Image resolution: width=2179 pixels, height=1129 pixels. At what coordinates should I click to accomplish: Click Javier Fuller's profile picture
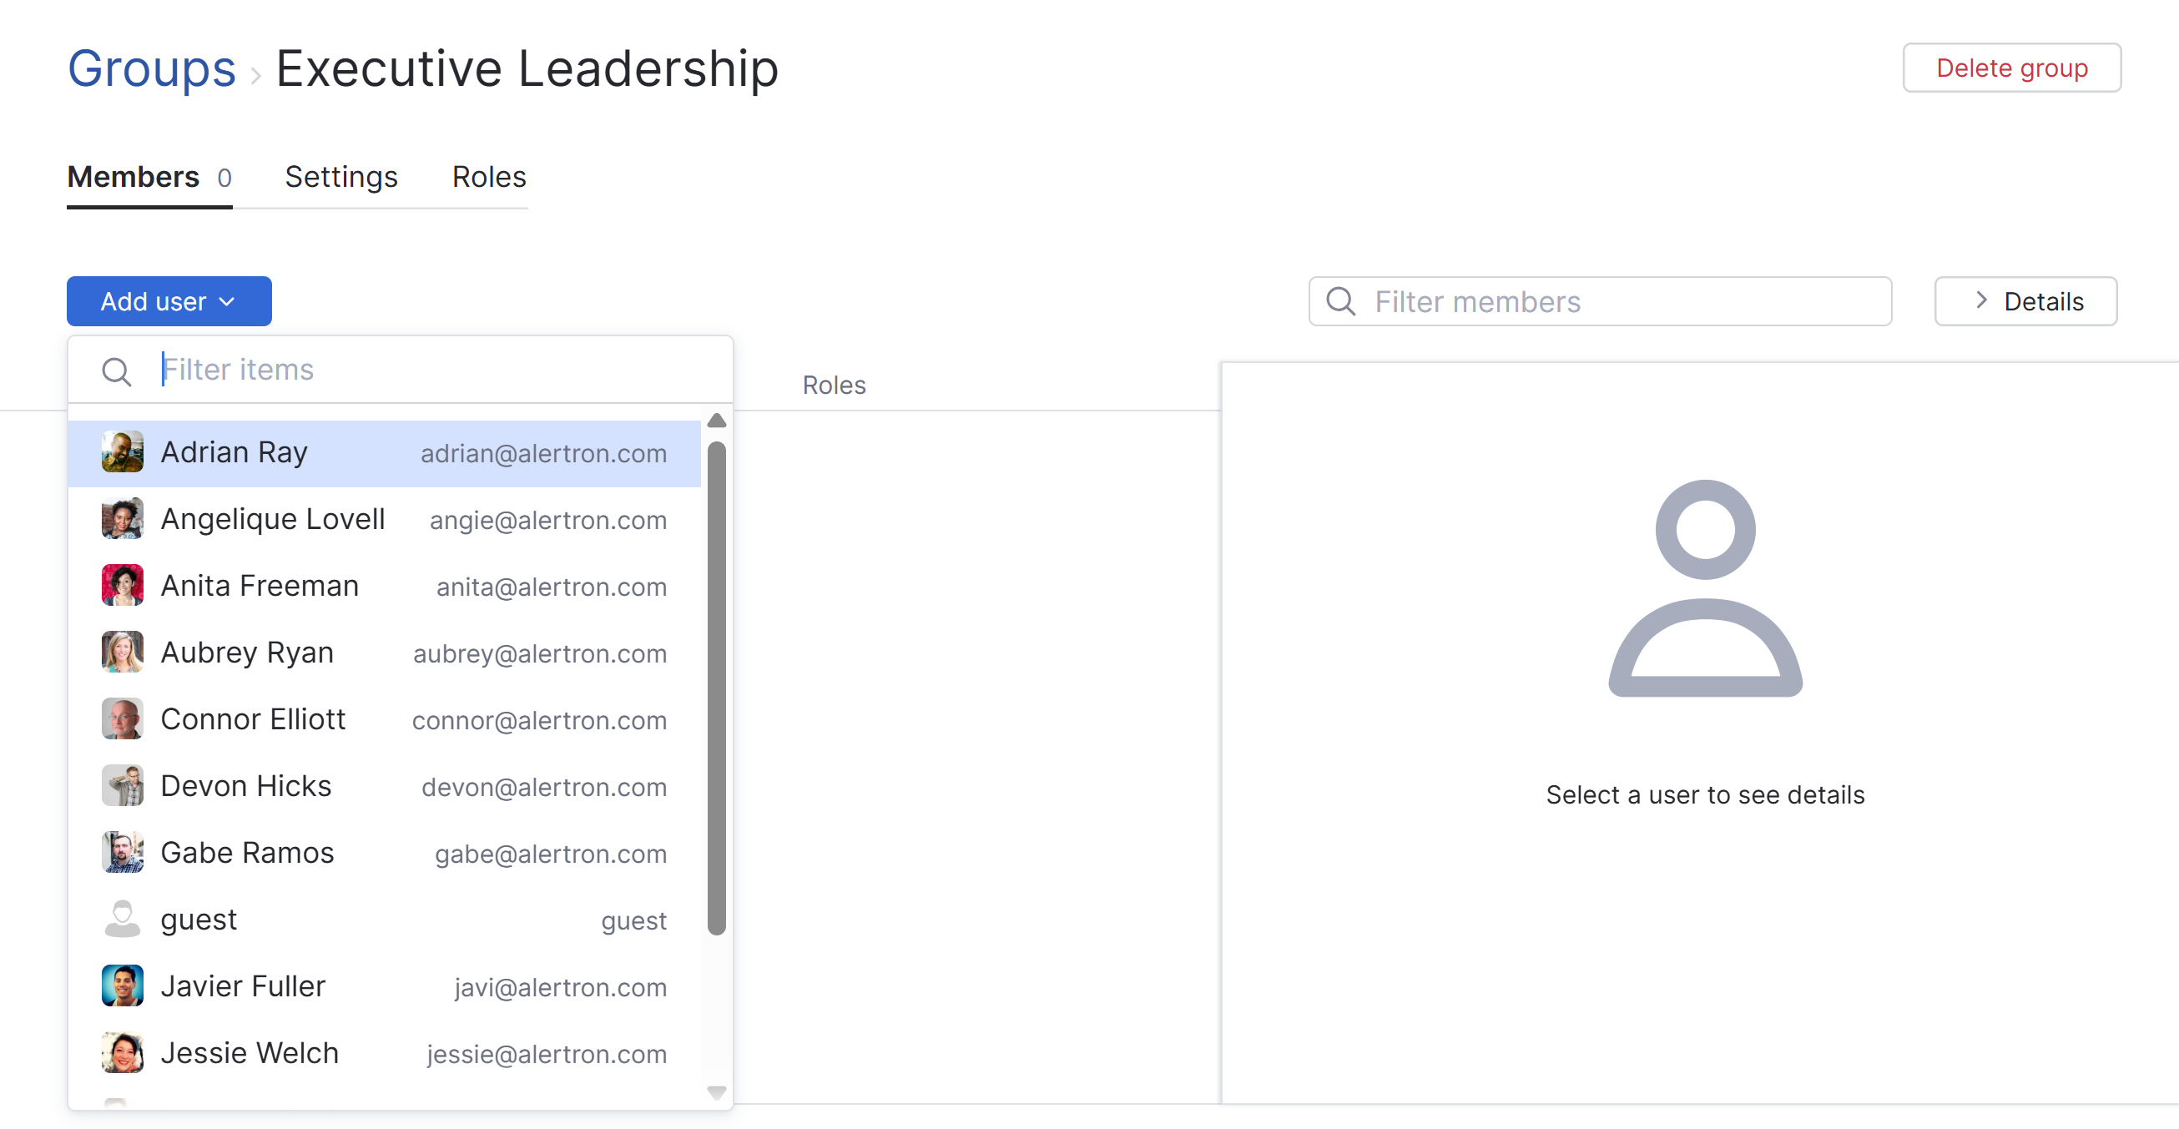click(x=123, y=985)
